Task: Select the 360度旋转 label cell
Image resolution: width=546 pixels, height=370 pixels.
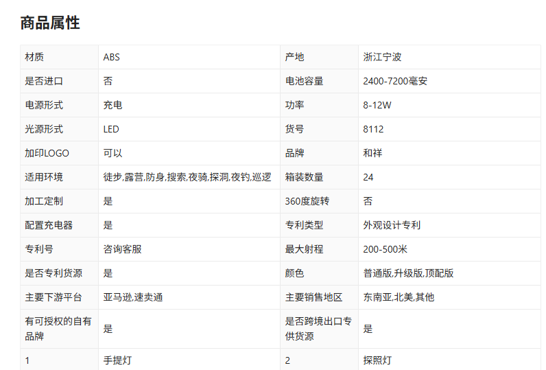Action: (307, 201)
